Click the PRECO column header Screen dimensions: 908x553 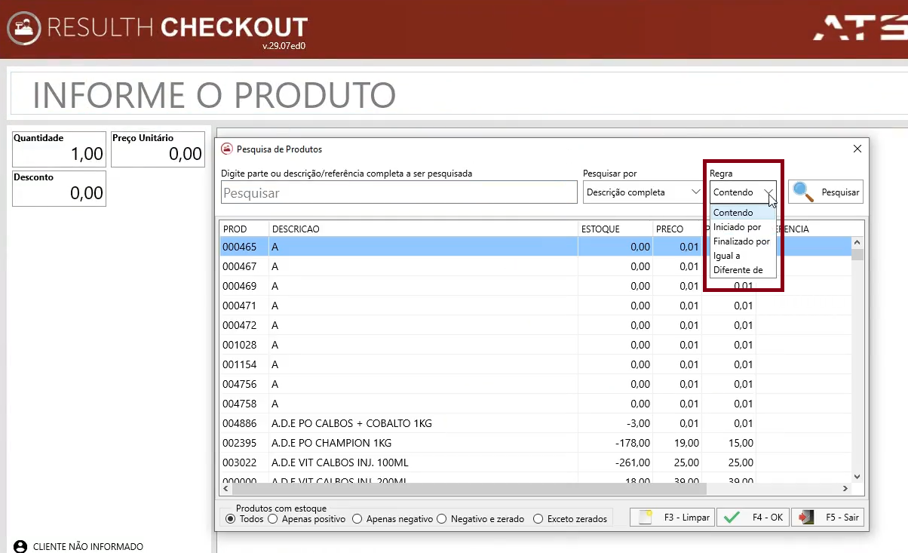(x=677, y=229)
